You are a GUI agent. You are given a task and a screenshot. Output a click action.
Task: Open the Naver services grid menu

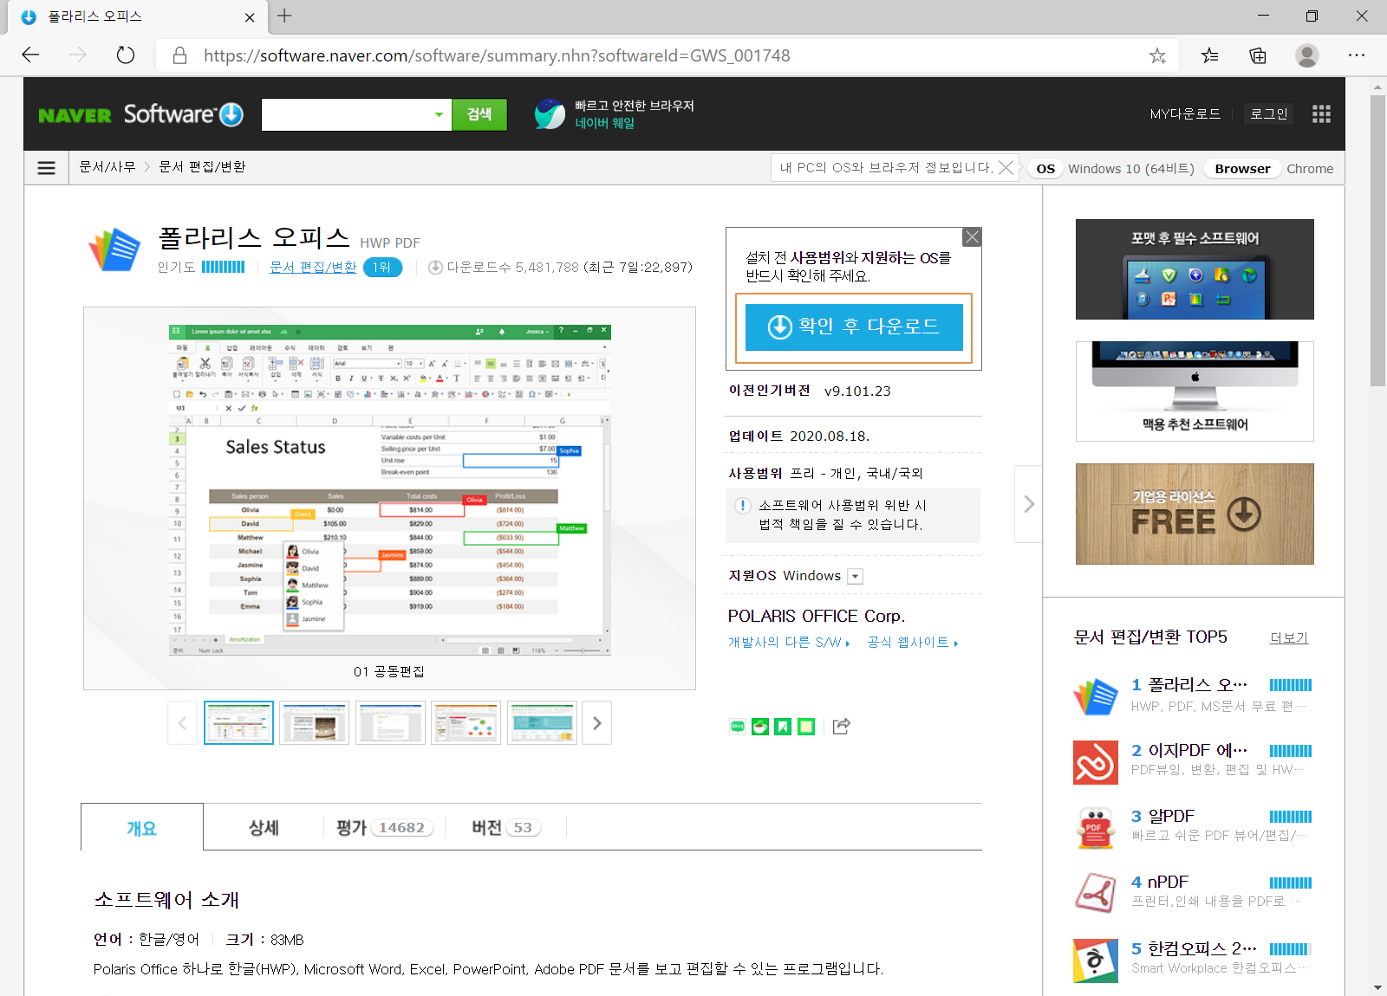(x=1321, y=114)
